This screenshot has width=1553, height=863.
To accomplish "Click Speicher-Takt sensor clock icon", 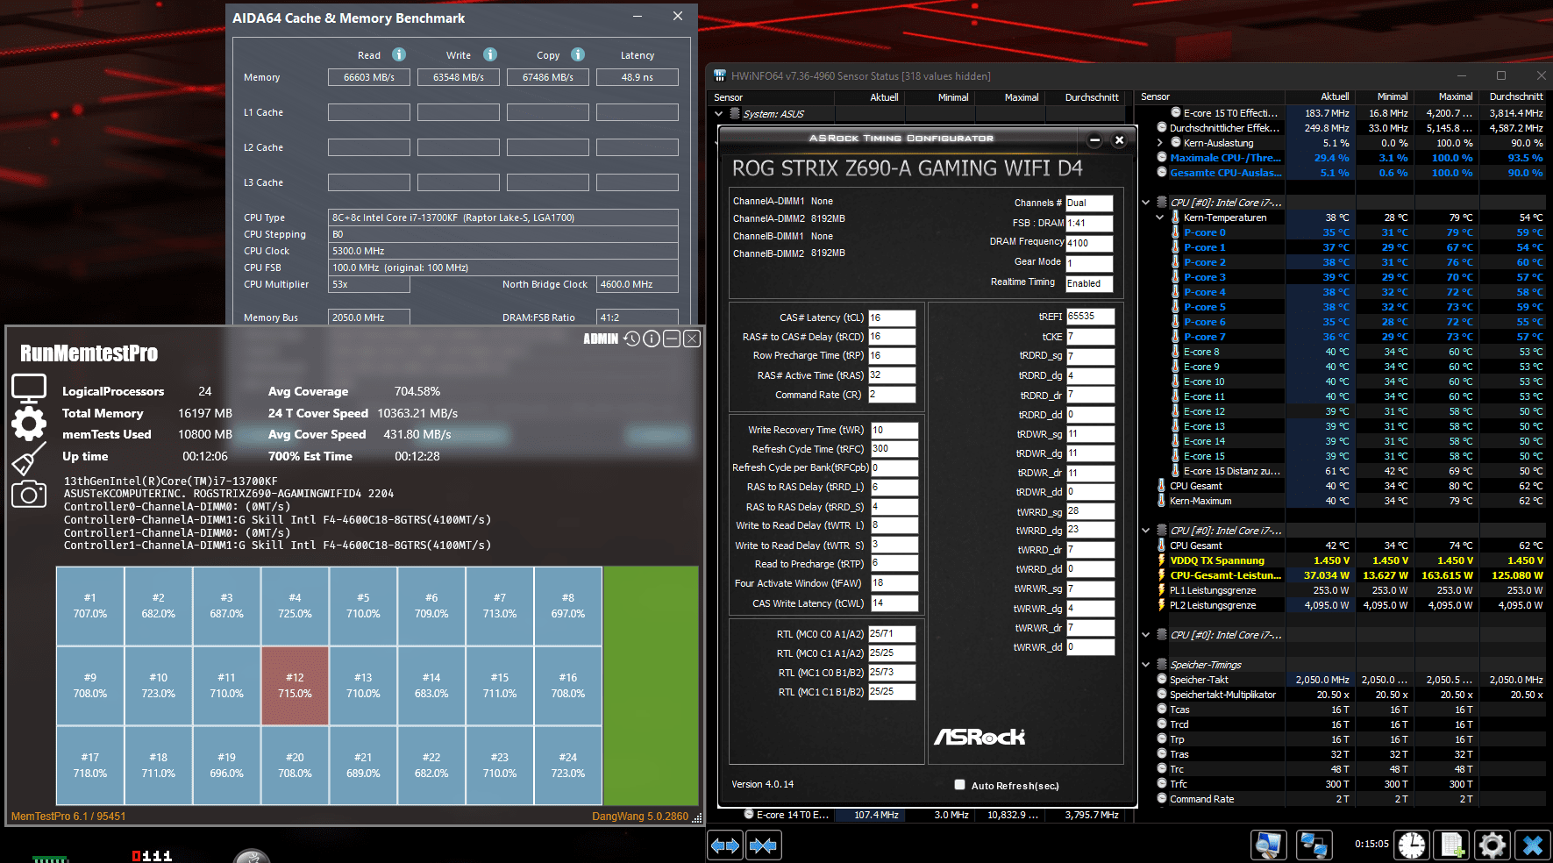I will [x=1162, y=680].
